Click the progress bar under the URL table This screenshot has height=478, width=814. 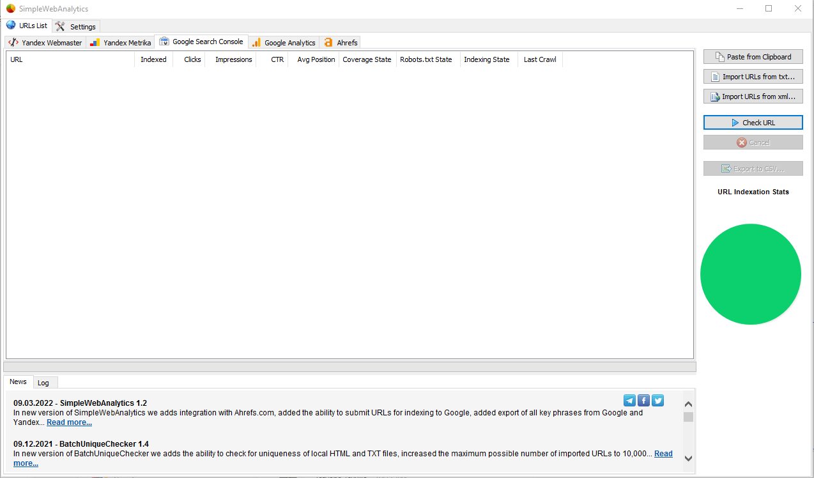coord(349,367)
